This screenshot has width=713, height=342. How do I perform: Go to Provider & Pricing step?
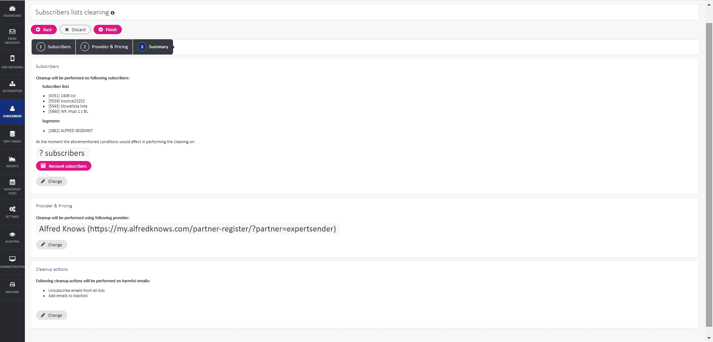tap(105, 47)
